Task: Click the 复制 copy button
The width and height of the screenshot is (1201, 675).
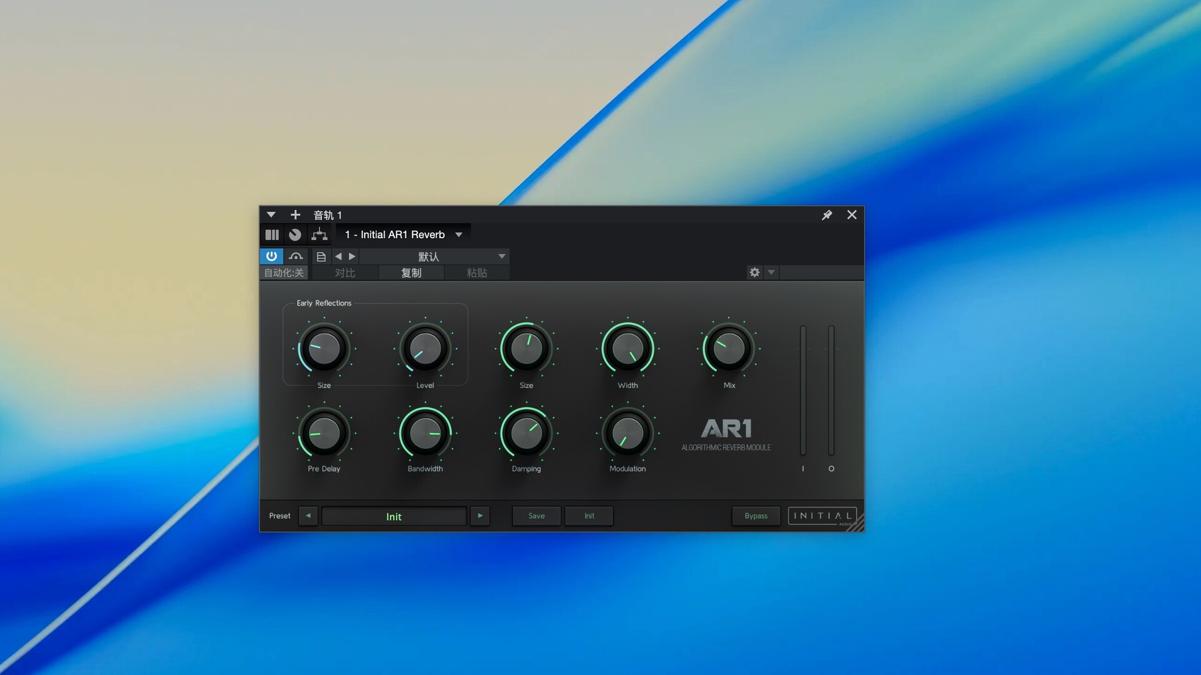Action: (411, 273)
